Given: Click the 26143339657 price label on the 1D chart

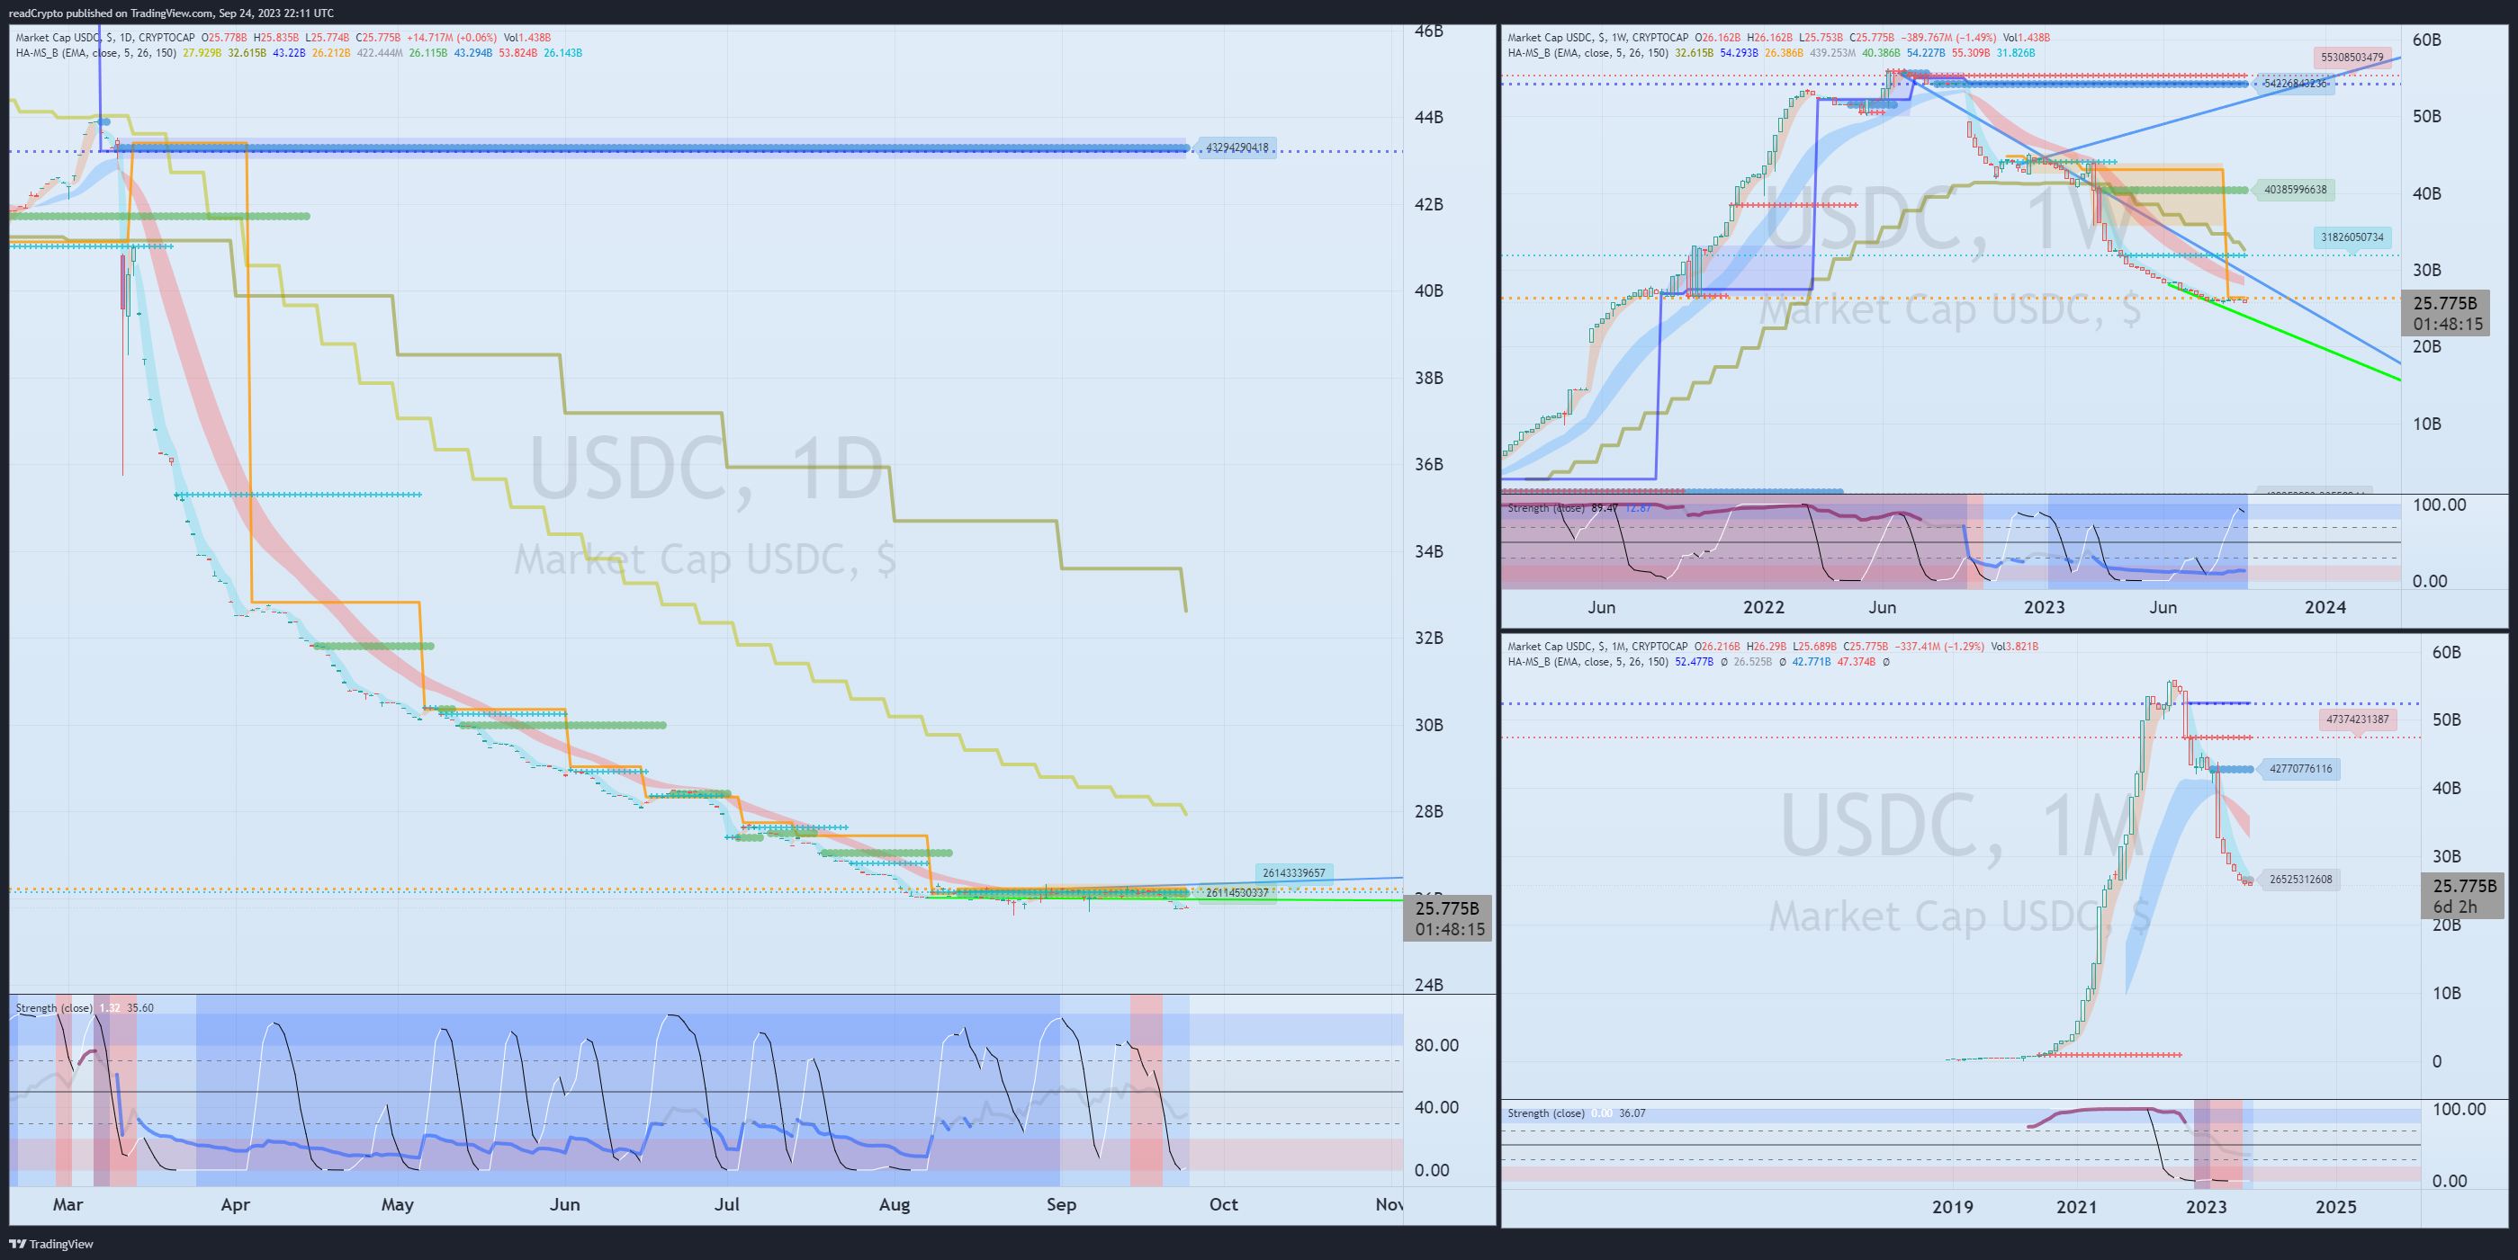Looking at the screenshot, I should [x=1293, y=872].
